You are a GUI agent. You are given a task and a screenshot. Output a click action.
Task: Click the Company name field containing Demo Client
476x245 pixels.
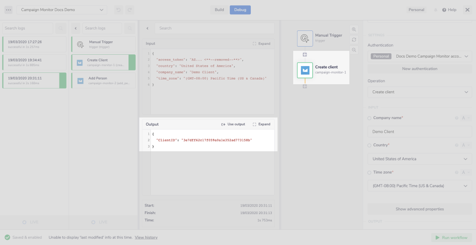[x=419, y=132]
